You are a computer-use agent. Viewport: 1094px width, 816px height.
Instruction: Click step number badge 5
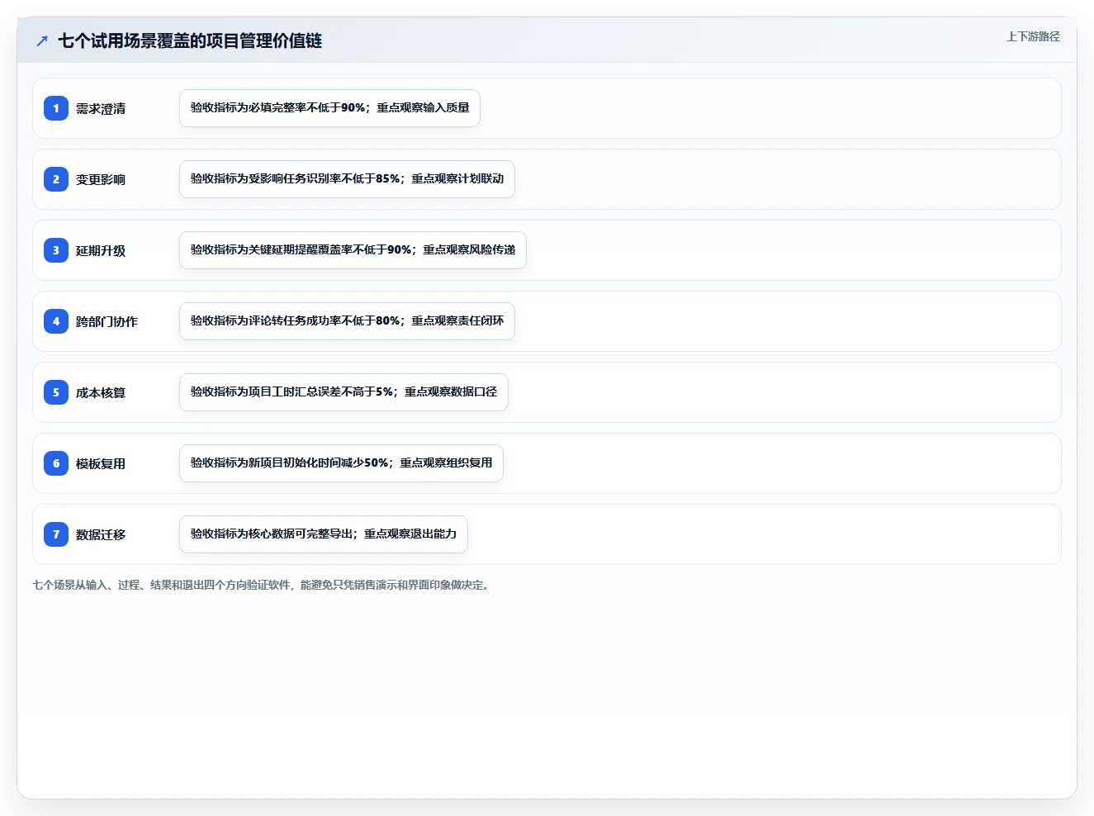[56, 392]
